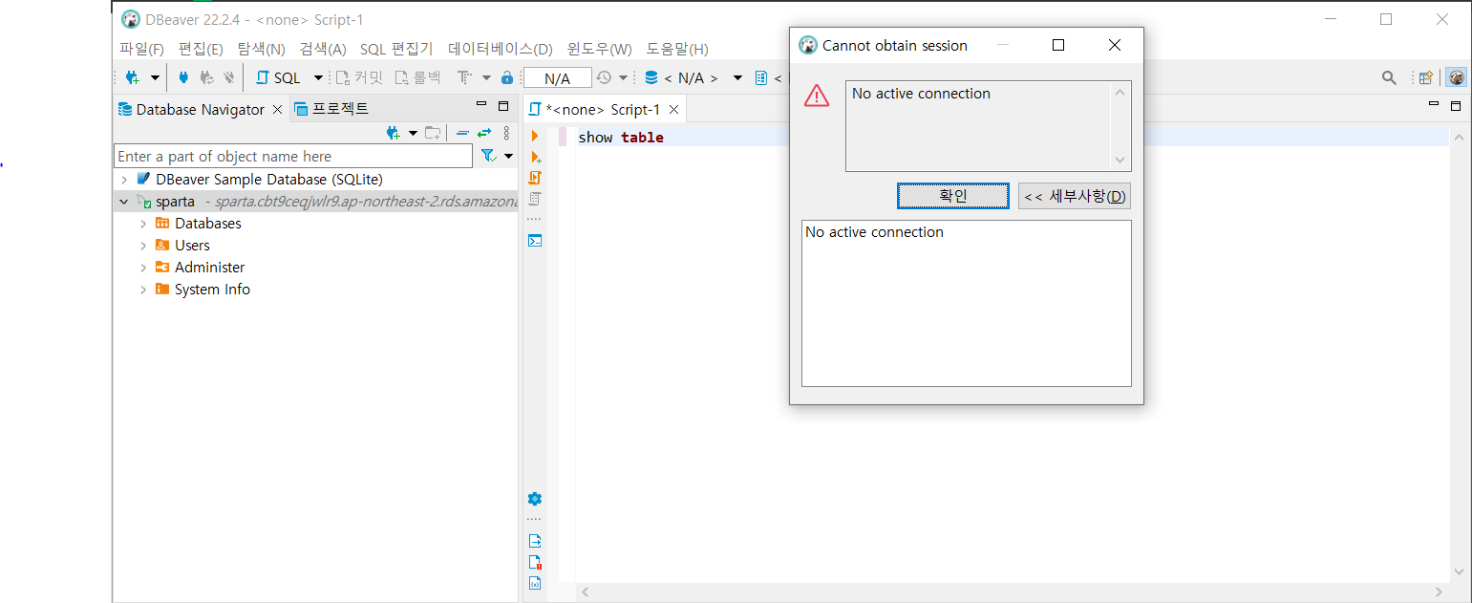Click Execute SQL in new tab icon

(535, 158)
